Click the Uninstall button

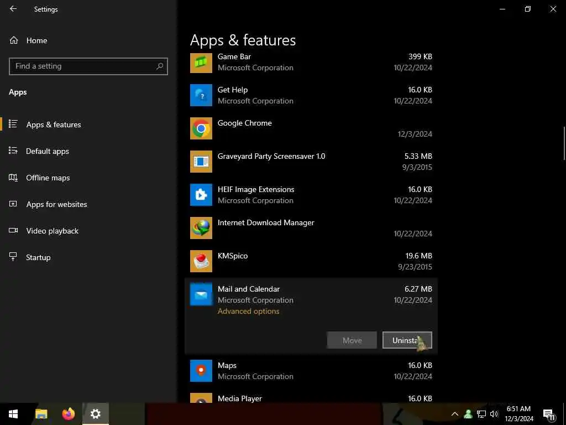(407, 340)
